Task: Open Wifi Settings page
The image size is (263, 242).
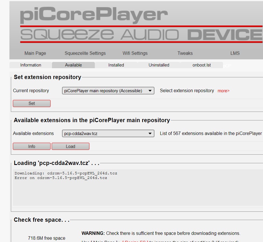Action: pos(135,53)
